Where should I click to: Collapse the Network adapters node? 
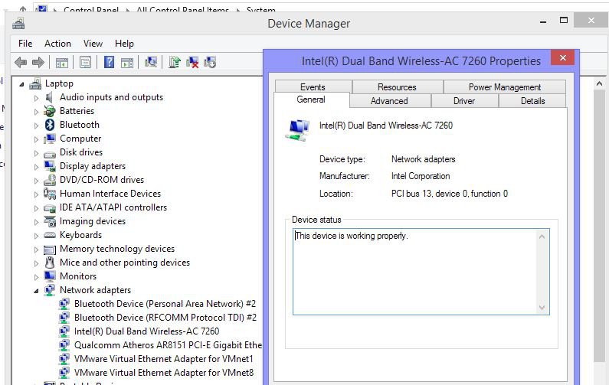tap(36, 291)
